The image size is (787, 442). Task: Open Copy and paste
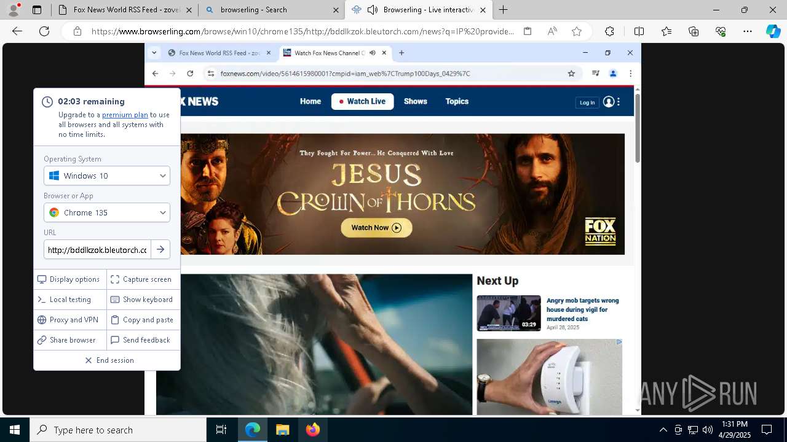click(x=143, y=320)
